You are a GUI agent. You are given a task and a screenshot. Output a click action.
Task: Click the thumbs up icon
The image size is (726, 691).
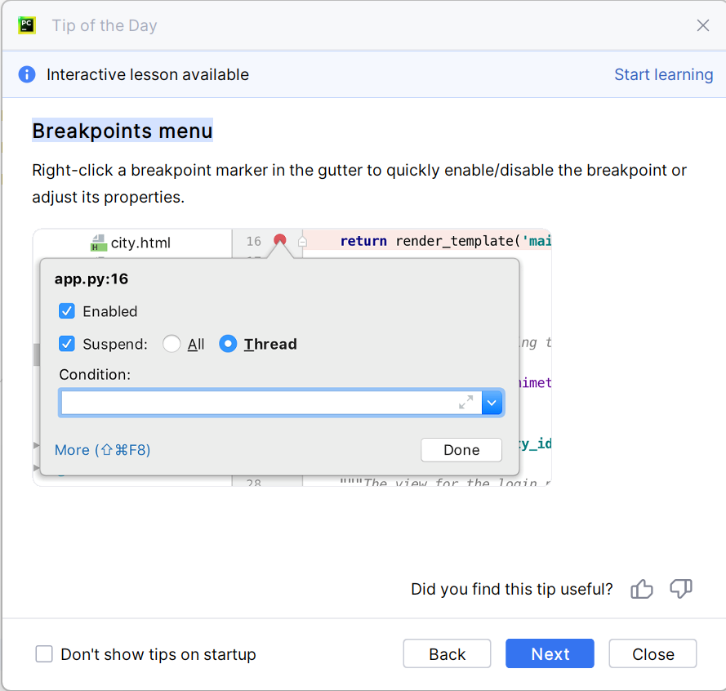click(642, 589)
